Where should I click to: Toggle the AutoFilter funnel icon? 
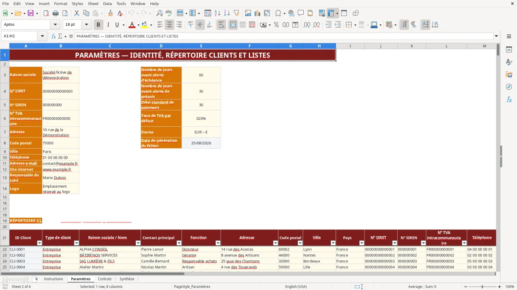pyautogui.click(x=236, y=13)
